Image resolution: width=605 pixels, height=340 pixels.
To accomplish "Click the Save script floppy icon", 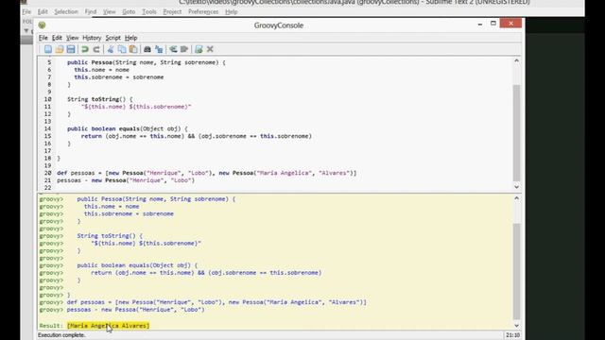I will [x=71, y=49].
